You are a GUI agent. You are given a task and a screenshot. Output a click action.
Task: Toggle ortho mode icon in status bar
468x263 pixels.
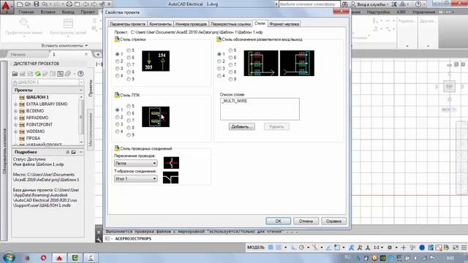point(294,248)
